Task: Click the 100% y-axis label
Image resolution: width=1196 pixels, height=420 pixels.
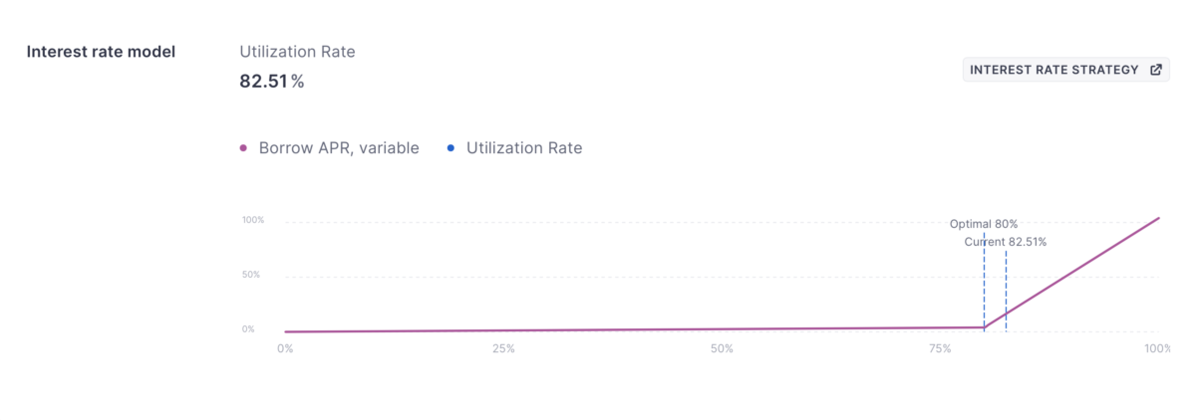Action: coord(253,220)
